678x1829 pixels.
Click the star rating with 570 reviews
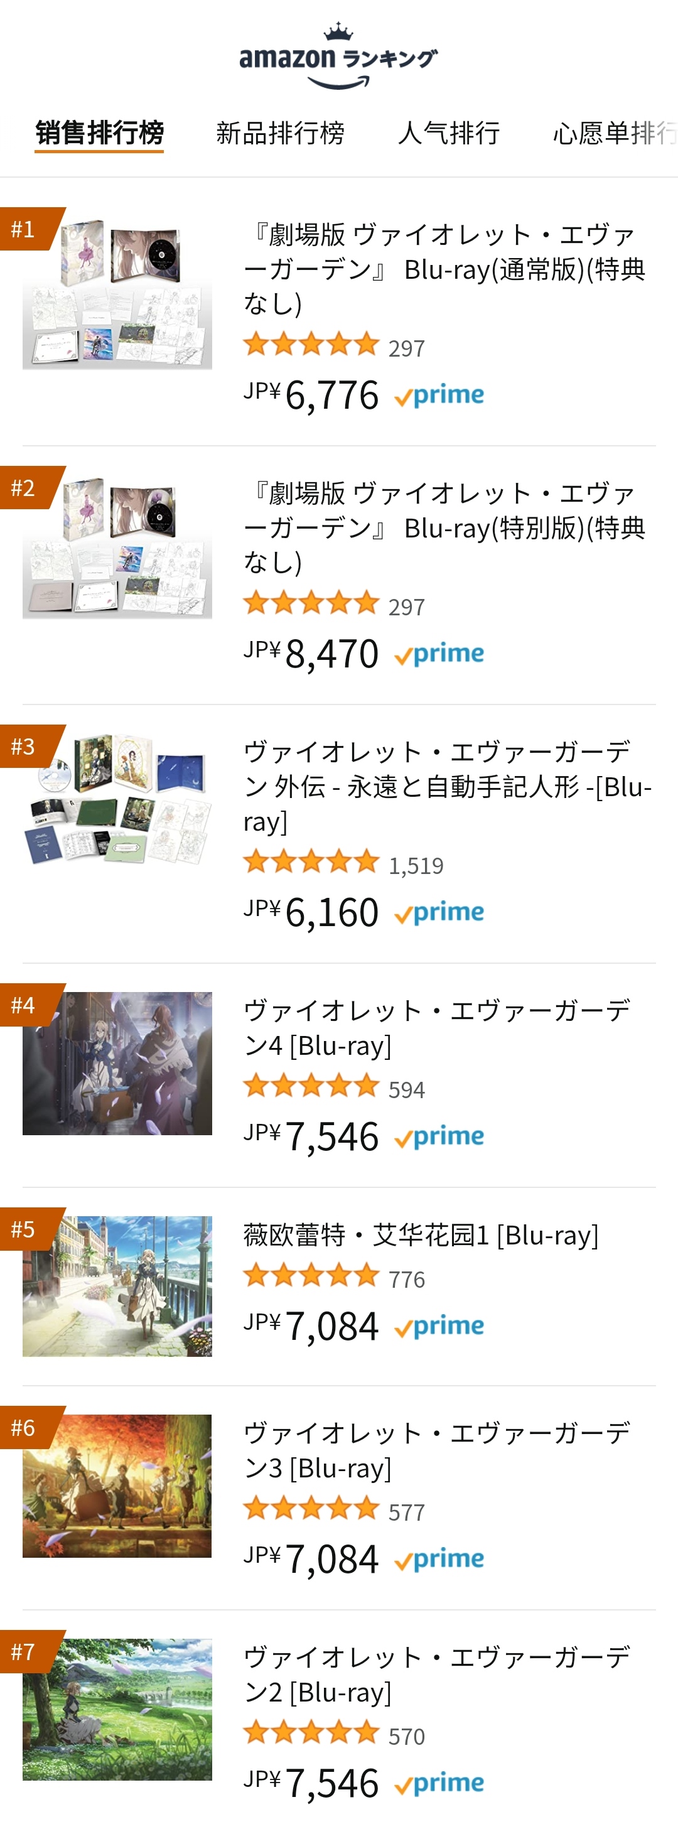(x=335, y=1734)
